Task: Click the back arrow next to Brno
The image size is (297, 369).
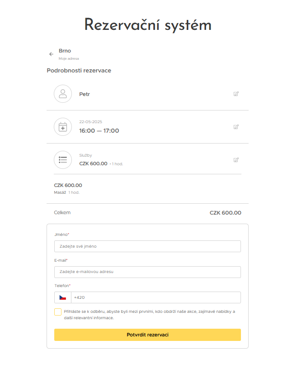Action: (51, 54)
